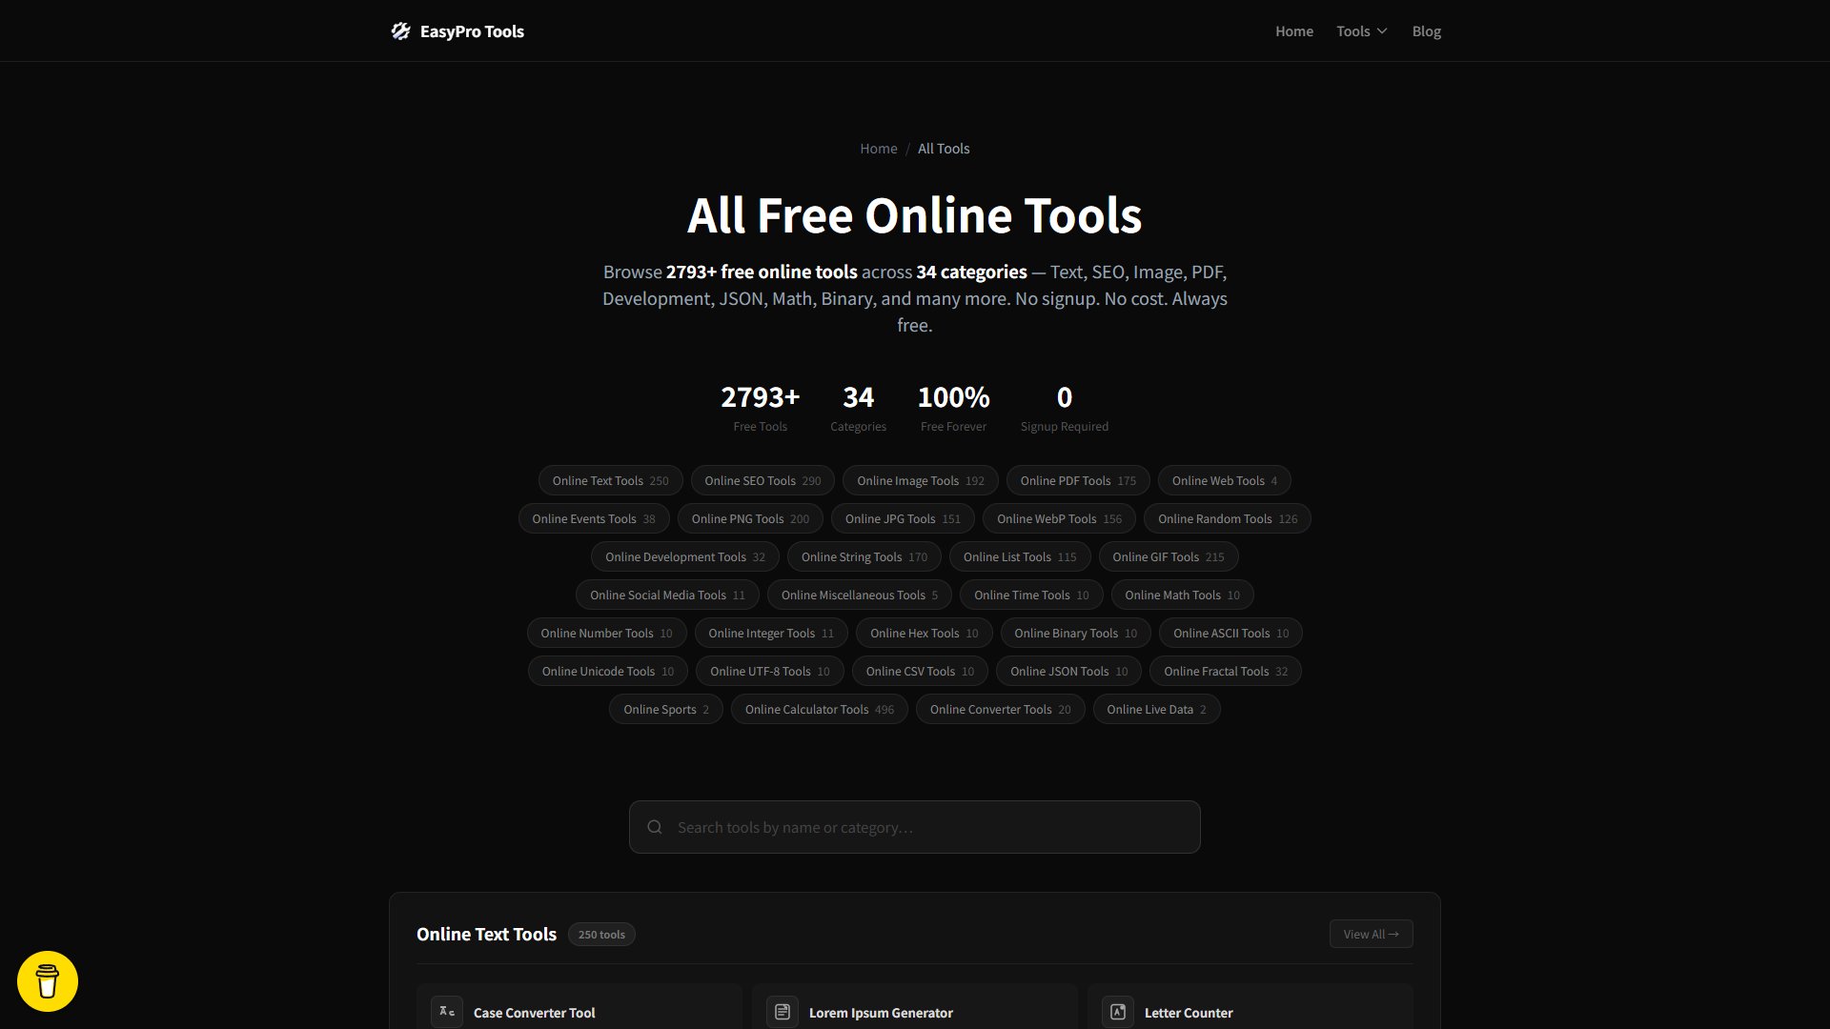Click the EasyPro Tools logo icon
This screenshot has width=1830, height=1029.
[400, 31]
